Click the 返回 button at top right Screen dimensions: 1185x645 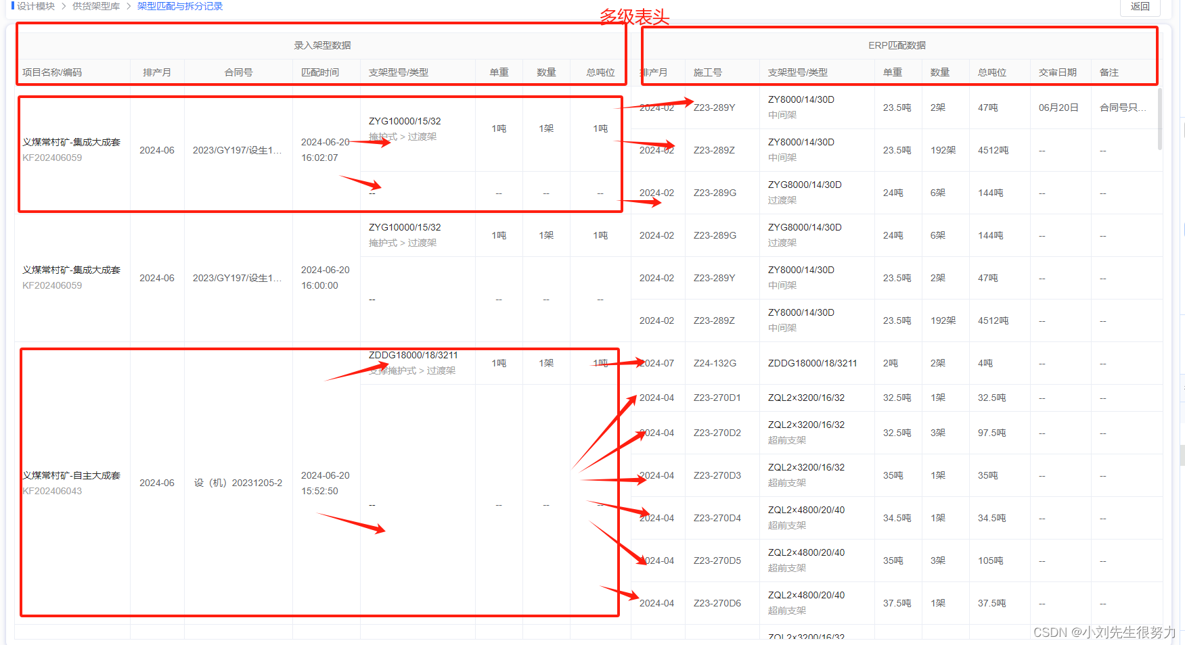1140,7
